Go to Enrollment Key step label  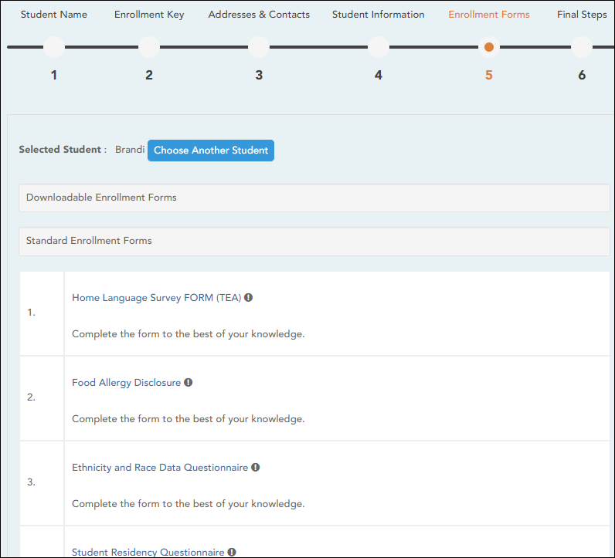pos(149,15)
